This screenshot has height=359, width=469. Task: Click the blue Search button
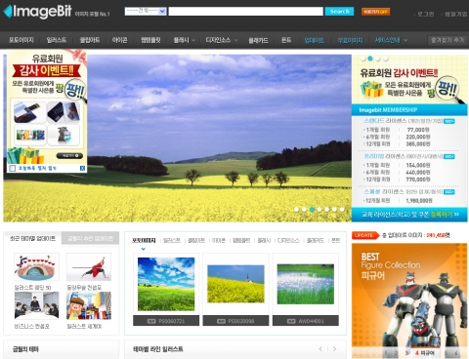pos(339,12)
